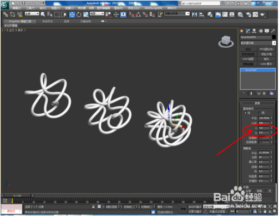Collapse the 参数 rollout
The width and height of the screenshot is (279, 216).
(x=257, y=103)
